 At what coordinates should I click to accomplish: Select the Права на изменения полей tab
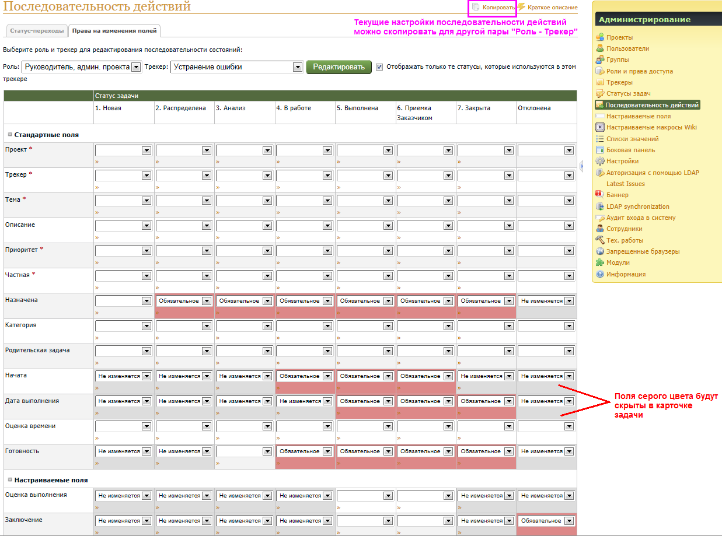pos(114,30)
